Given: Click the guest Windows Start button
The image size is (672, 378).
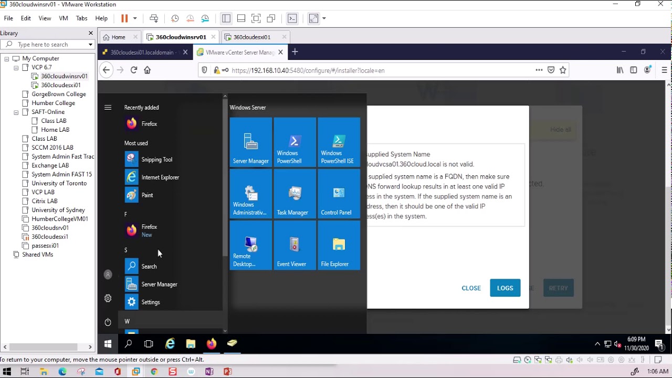Looking at the screenshot, I should [x=108, y=344].
